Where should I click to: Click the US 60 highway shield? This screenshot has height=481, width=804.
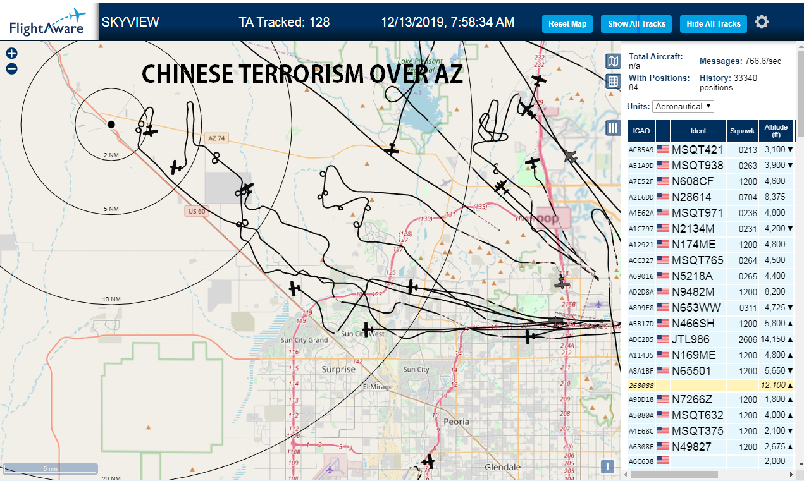[197, 211]
